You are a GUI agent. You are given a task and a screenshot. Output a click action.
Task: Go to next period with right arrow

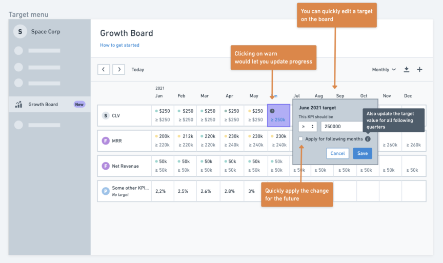118,69
